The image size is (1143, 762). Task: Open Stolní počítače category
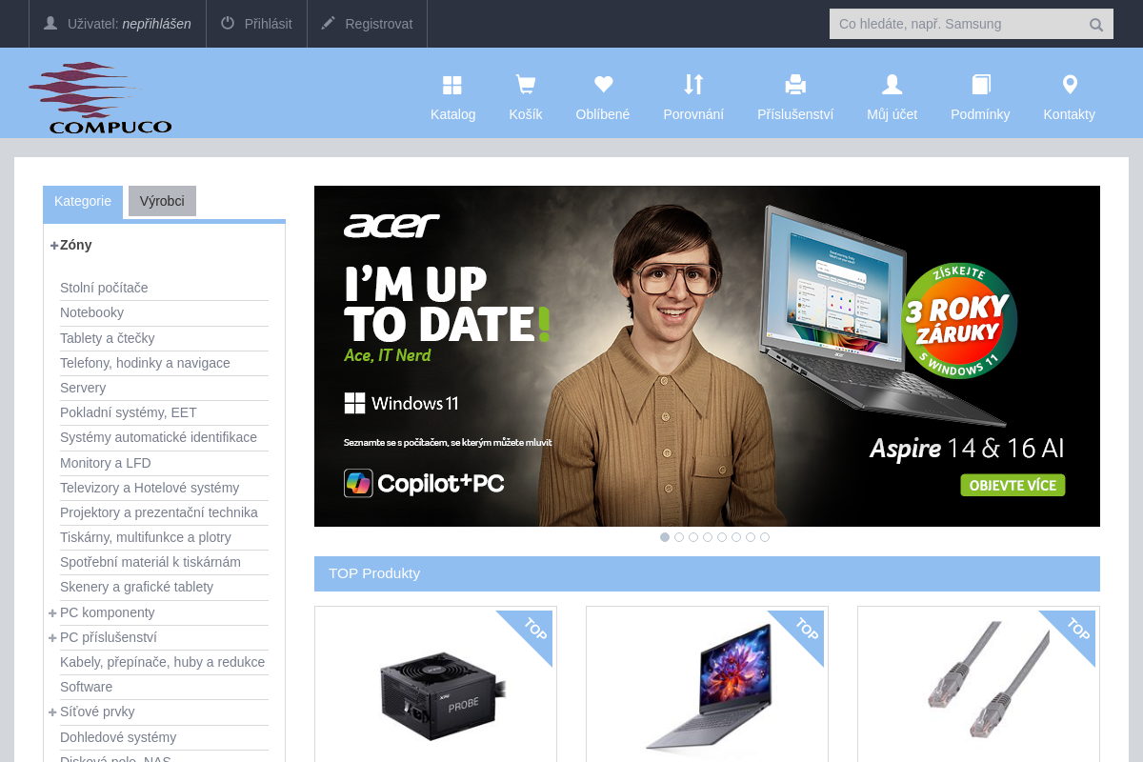pyautogui.click(x=104, y=288)
